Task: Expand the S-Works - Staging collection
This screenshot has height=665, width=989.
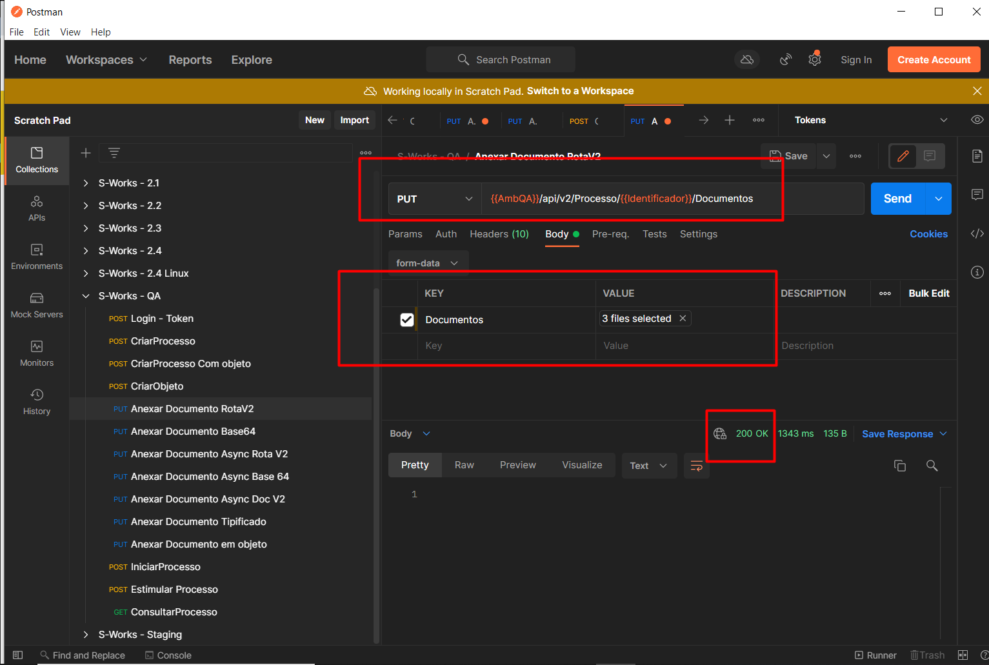Action: [86, 635]
